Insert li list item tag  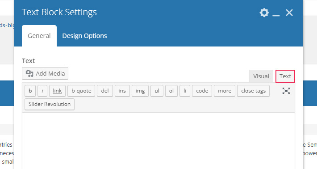pyautogui.click(x=185, y=91)
